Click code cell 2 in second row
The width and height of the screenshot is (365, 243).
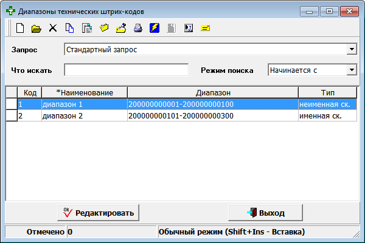click(30, 115)
